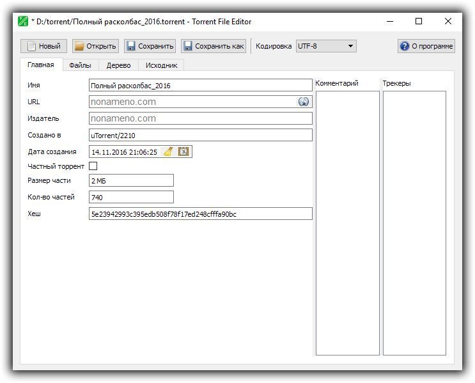Click the Torrent File Editor app icon in title bar
The image size is (475, 383).
(x=23, y=21)
